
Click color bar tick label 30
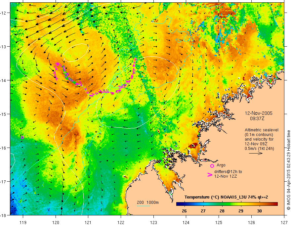pyautogui.click(x=260, y=211)
